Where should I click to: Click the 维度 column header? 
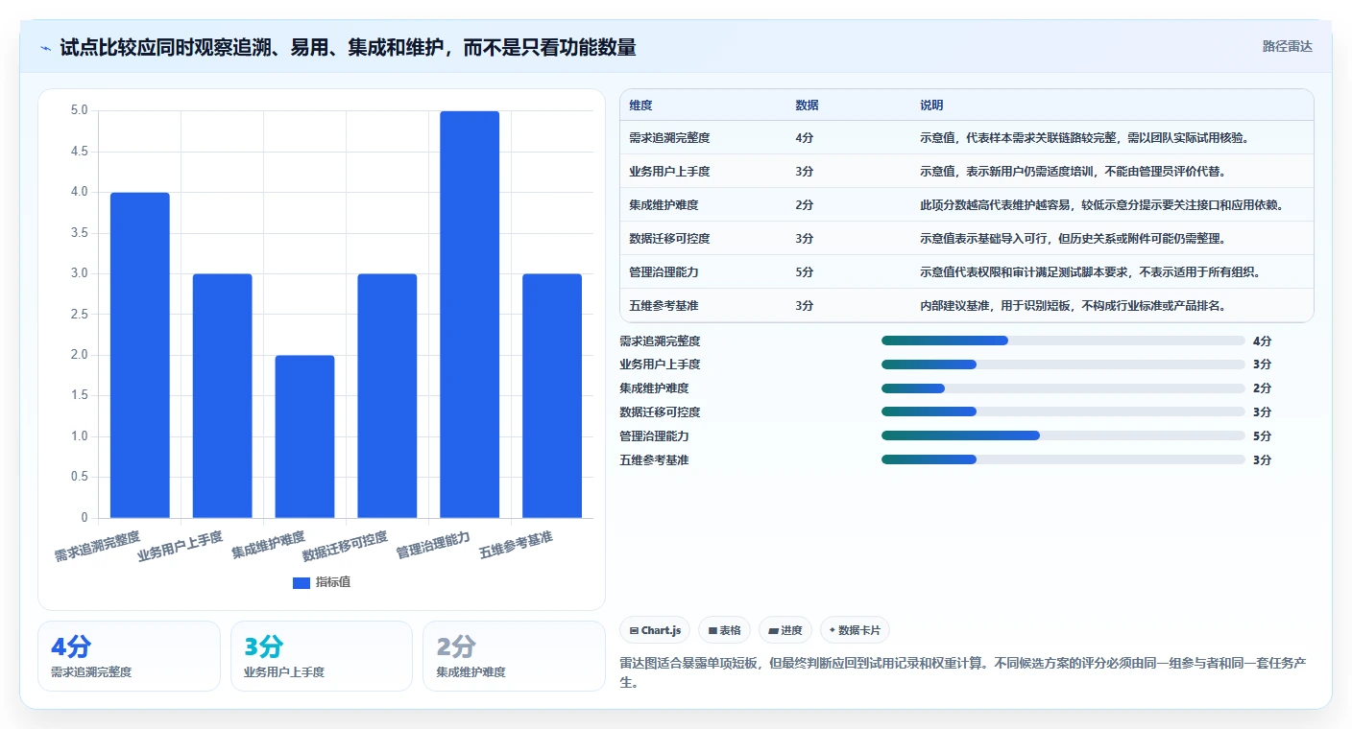point(640,106)
